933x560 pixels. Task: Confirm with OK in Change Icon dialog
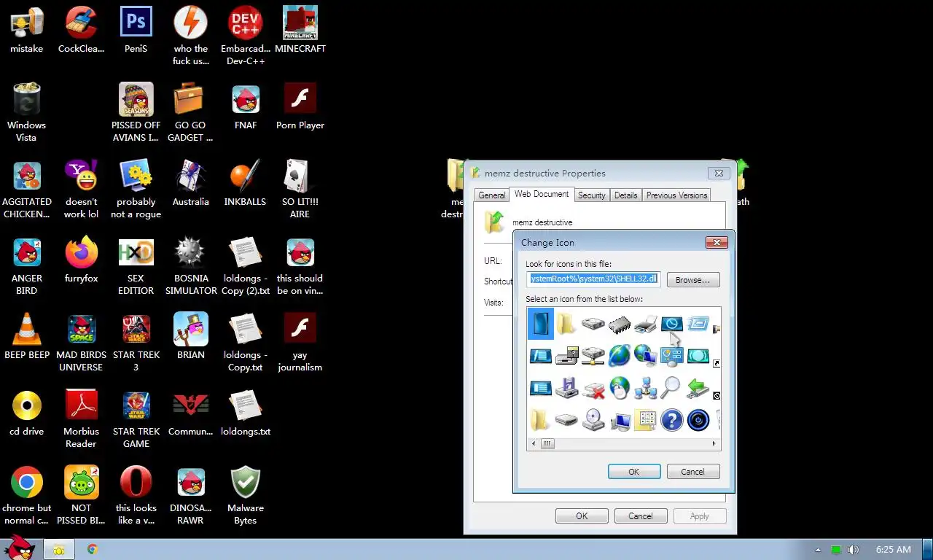click(x=634, y=472)
